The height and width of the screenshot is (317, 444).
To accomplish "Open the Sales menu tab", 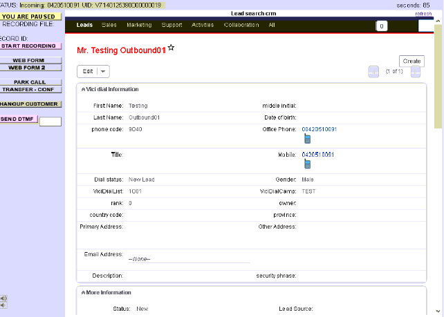I will point(109,25).
